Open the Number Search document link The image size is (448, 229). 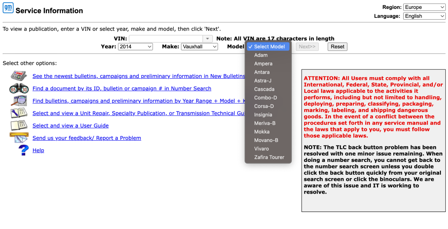tap(122, 89)
